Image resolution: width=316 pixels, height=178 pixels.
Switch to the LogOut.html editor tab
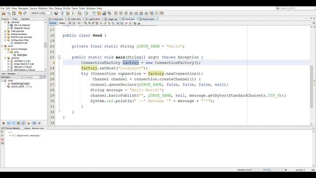click(94, 19)
